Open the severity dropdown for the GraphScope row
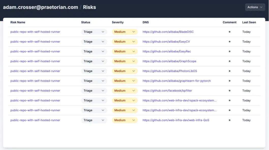Screen dimensions: 269x150 [125, 61]
